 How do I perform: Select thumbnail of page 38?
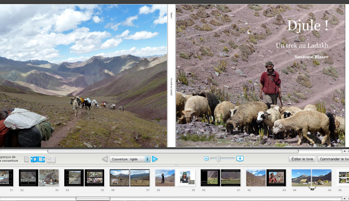(165, 178)
